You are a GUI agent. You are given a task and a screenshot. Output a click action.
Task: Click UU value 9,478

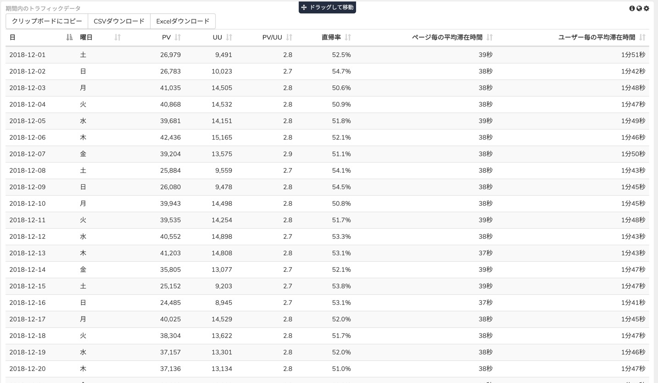click(223, 187)
